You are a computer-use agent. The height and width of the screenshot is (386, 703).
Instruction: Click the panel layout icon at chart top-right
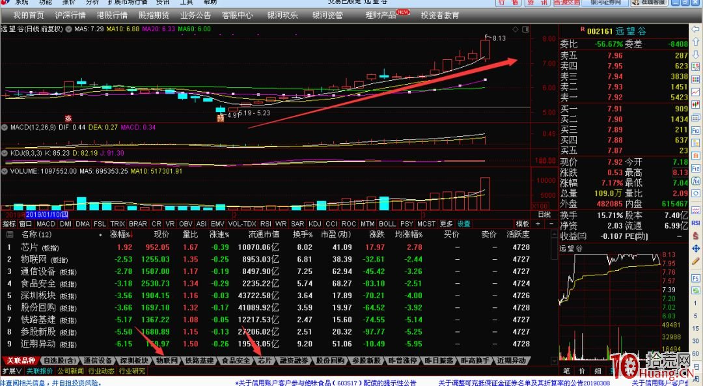pos(525,29)
